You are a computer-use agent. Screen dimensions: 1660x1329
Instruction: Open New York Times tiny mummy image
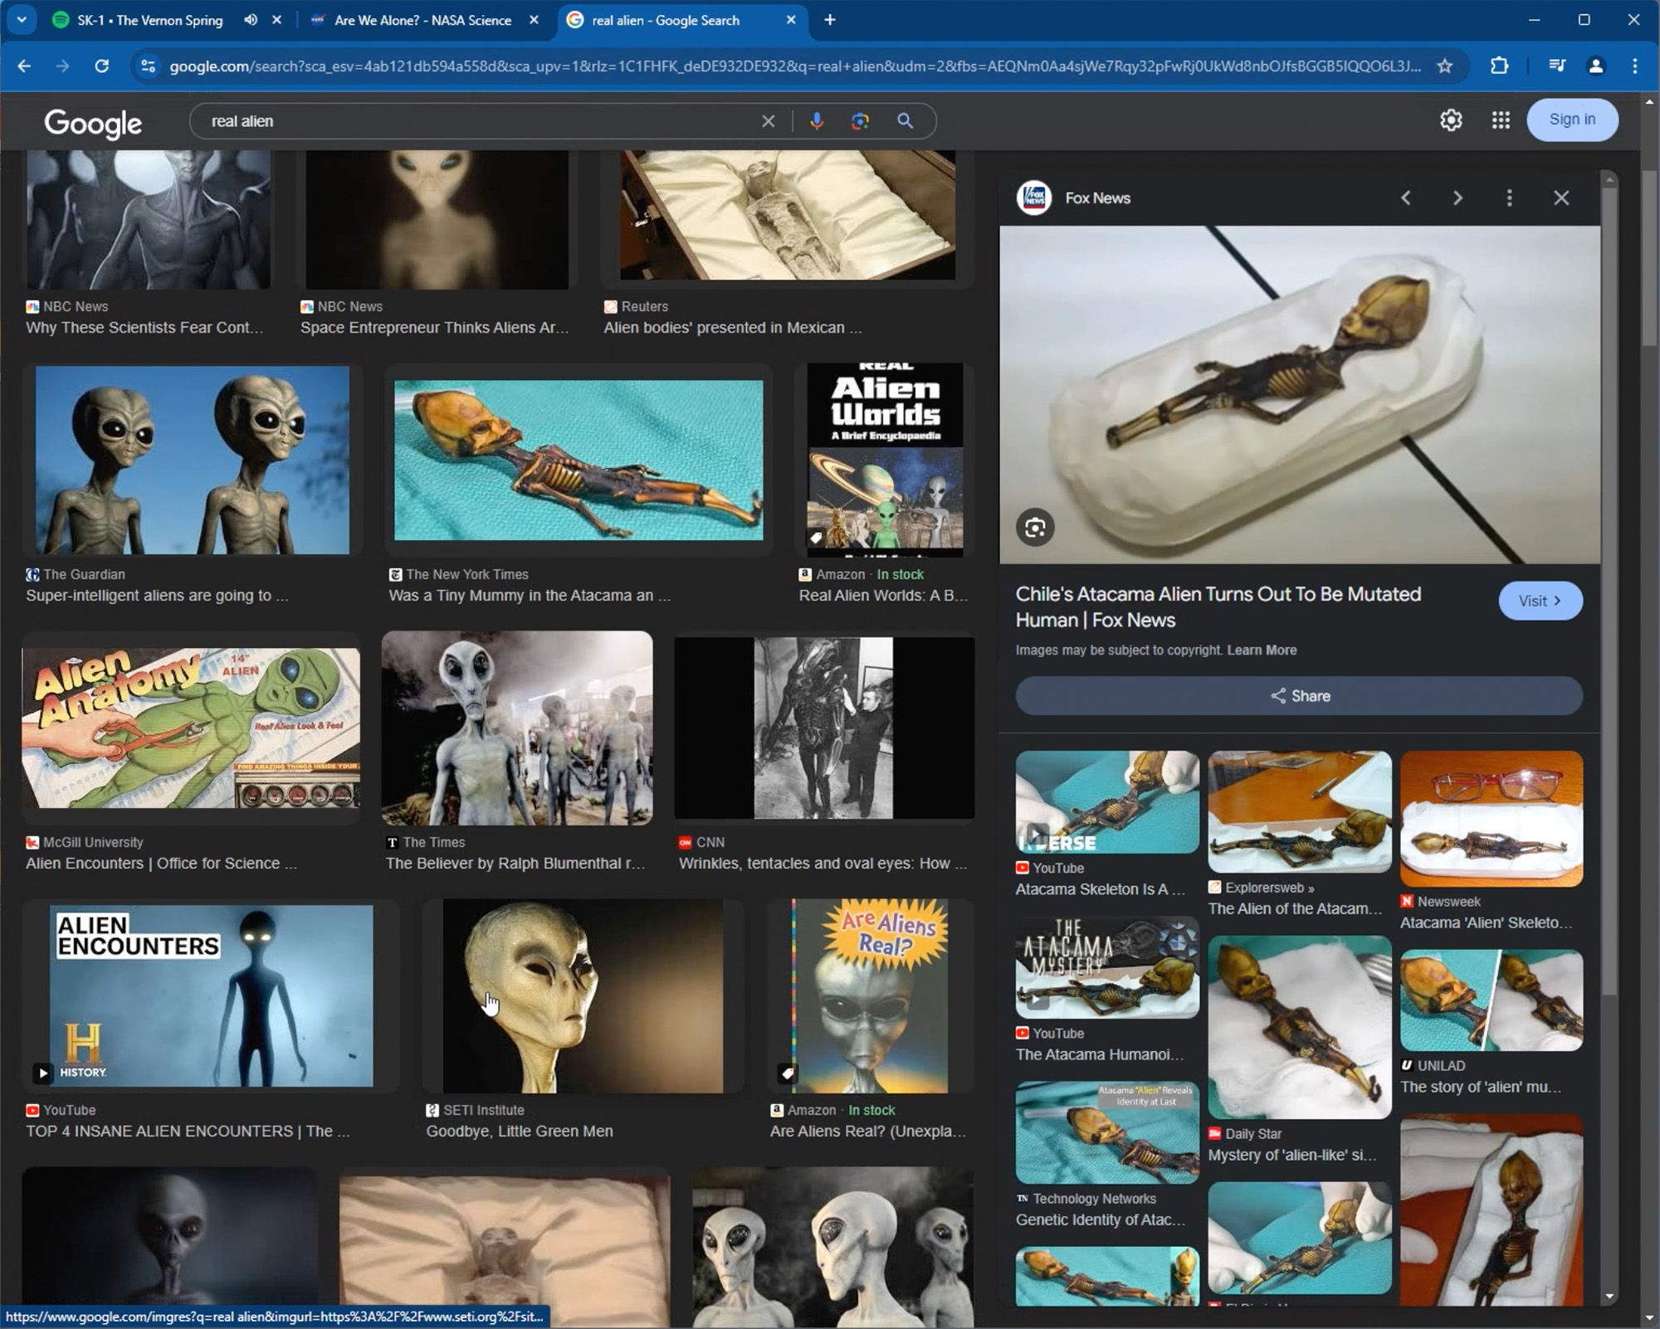pos(579,460)
